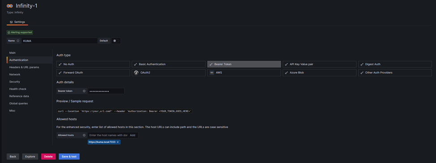Click the Type: Infinity label
The width and height of the screenshot is (436, 163).
[x=15, y=13]
